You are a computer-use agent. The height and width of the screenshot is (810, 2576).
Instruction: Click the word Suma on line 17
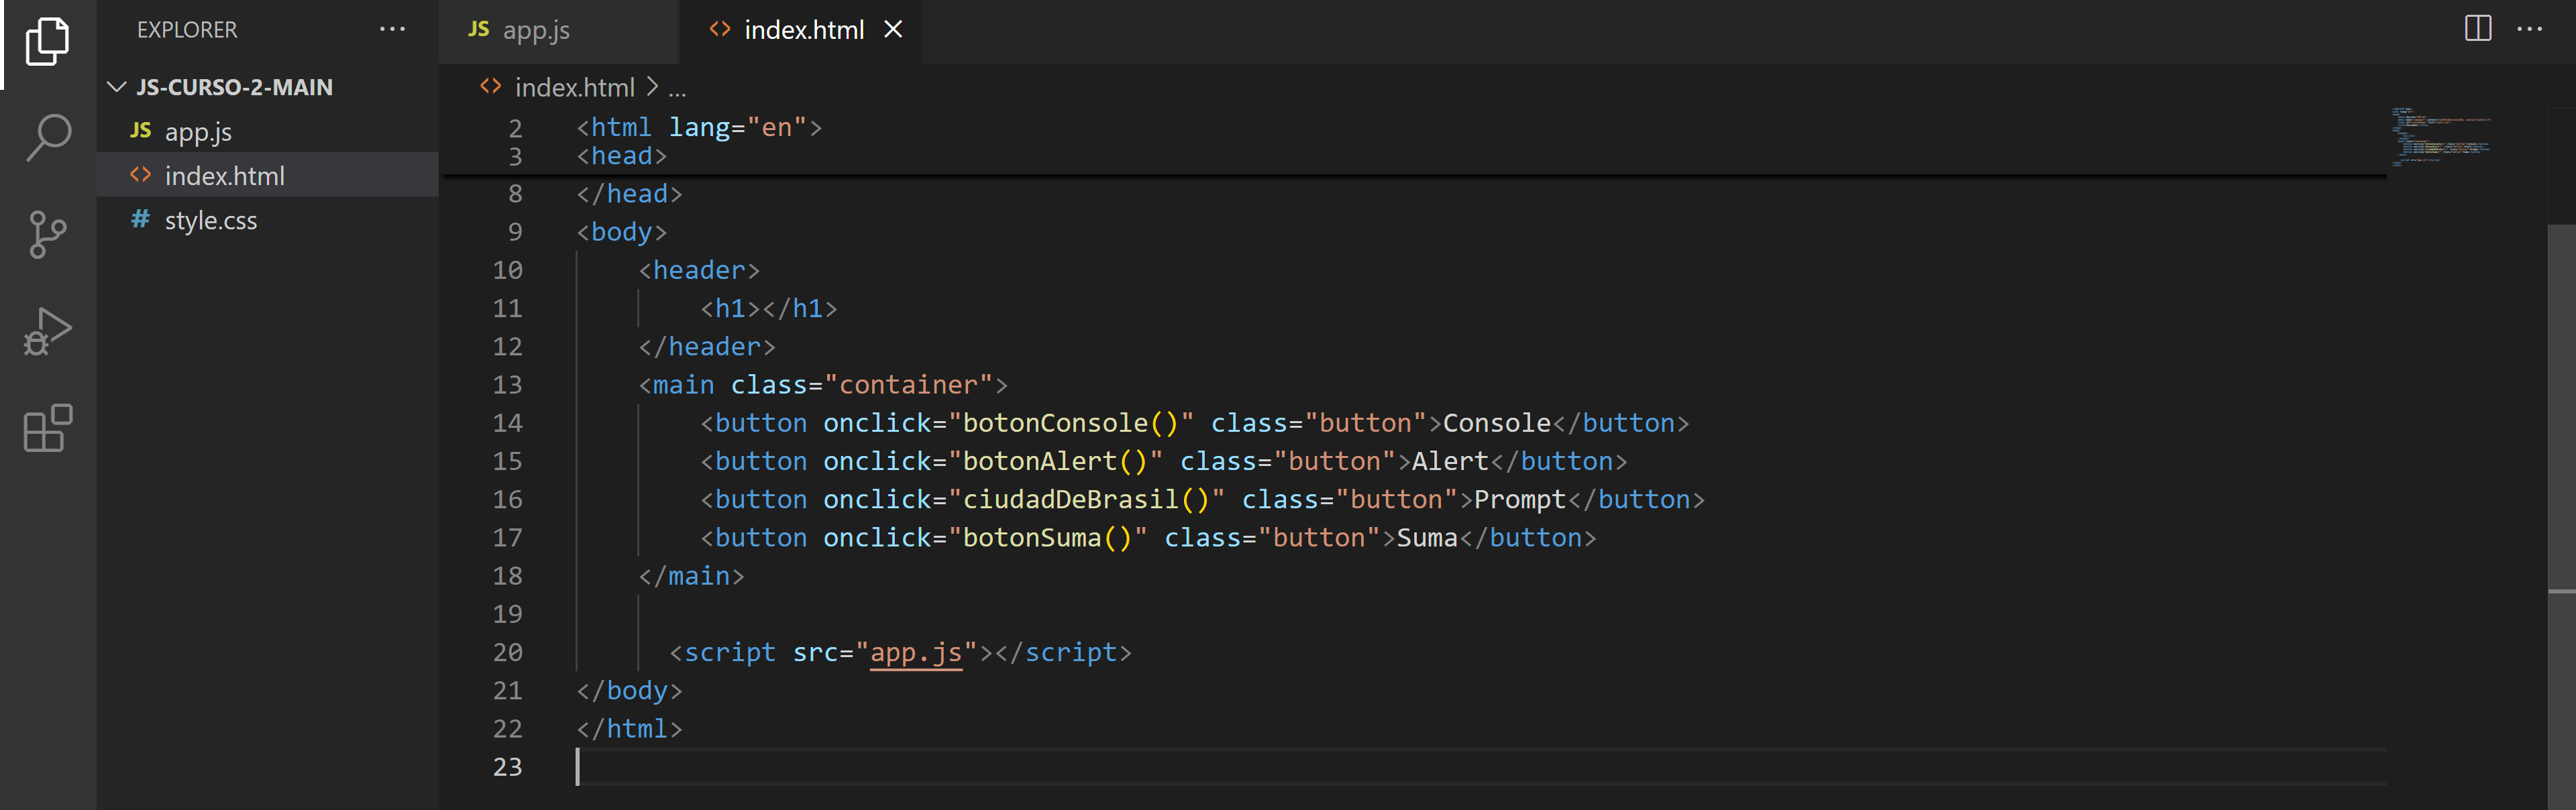click(x=1427, y=538)
